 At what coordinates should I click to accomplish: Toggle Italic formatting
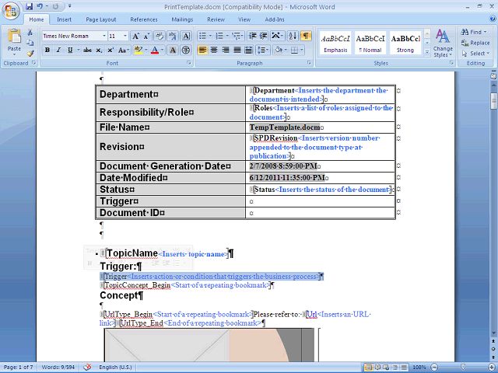(x=58, y=50)
